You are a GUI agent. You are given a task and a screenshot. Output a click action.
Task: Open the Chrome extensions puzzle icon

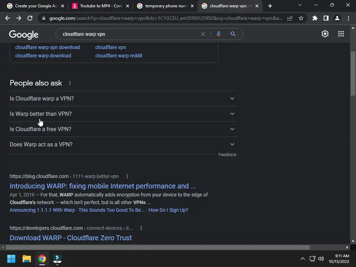315,18
